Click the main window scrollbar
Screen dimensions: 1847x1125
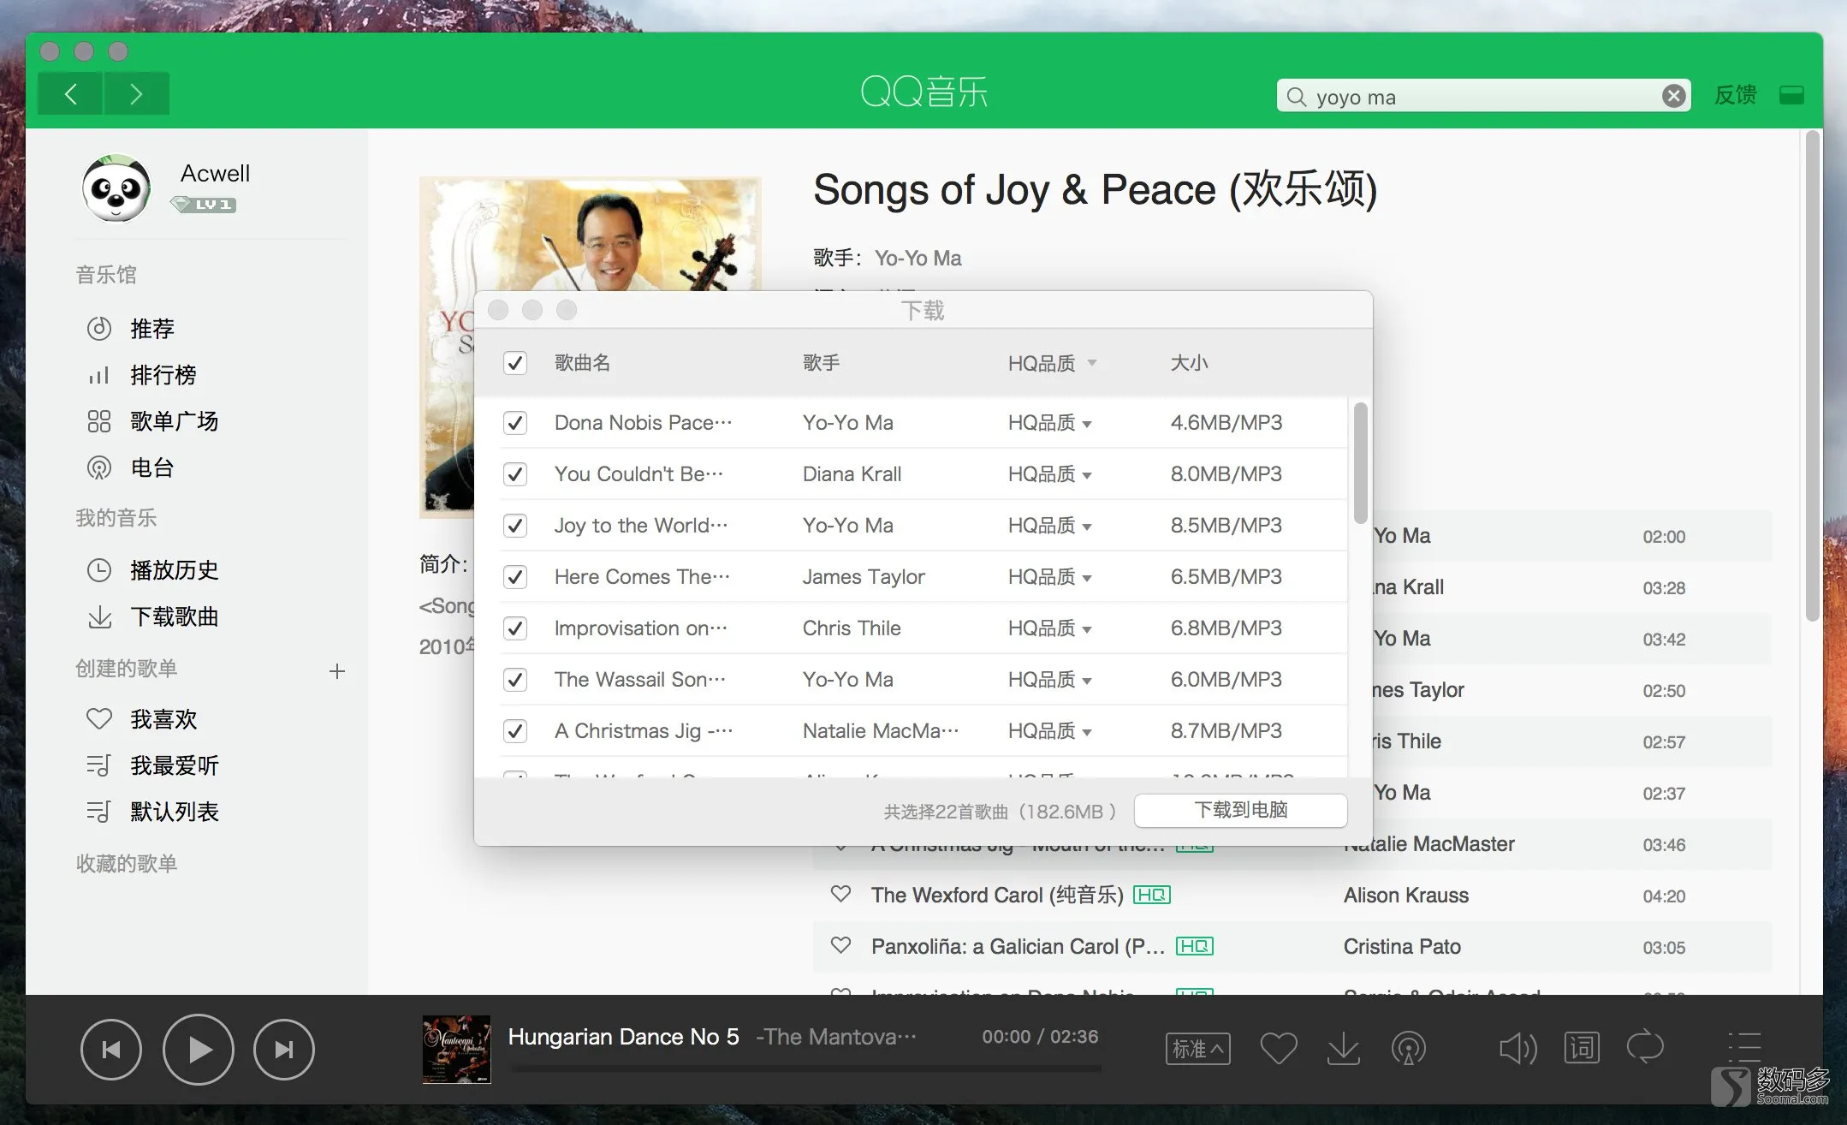1812,377
